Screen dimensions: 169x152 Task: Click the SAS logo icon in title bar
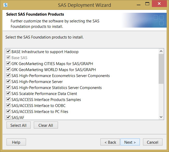(5, 5)
